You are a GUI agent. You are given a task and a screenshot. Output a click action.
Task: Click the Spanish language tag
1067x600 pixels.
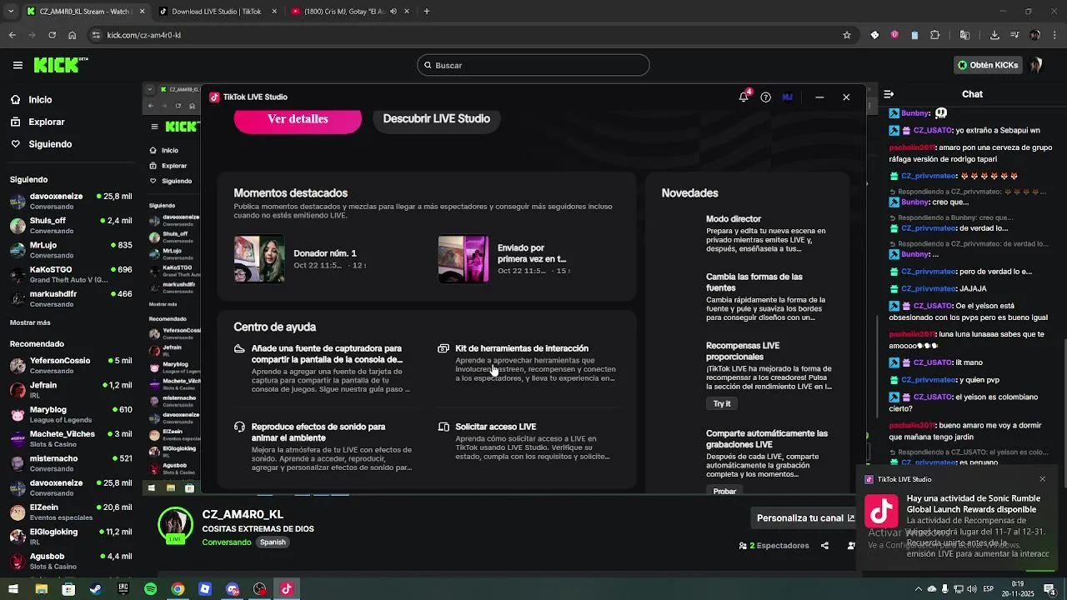click(273, 542)
